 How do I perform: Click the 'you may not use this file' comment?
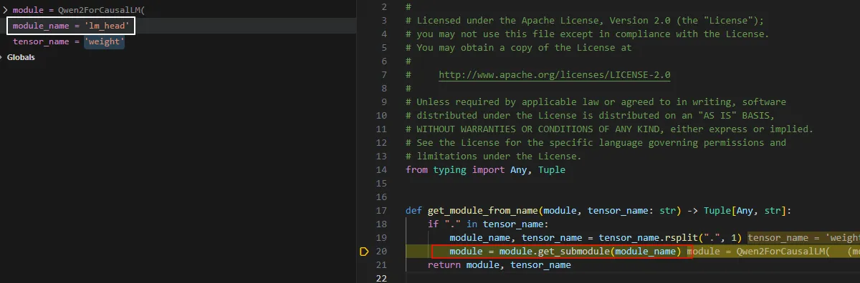(587, 34)
